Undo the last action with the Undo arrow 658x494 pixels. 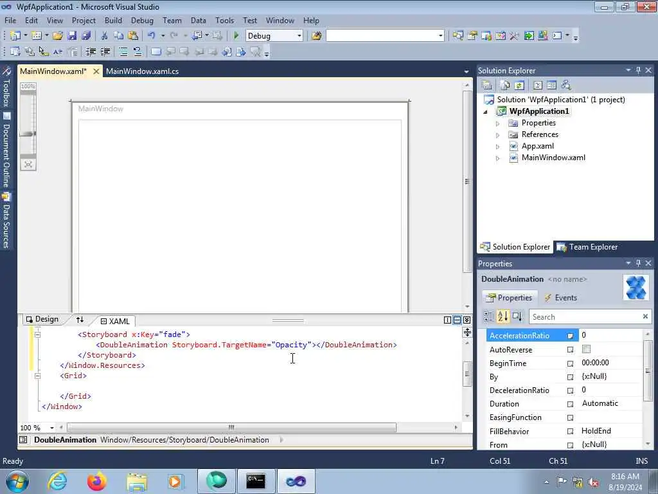coord(152,36)
